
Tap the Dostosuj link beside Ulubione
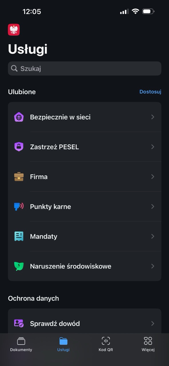(150, 92)
